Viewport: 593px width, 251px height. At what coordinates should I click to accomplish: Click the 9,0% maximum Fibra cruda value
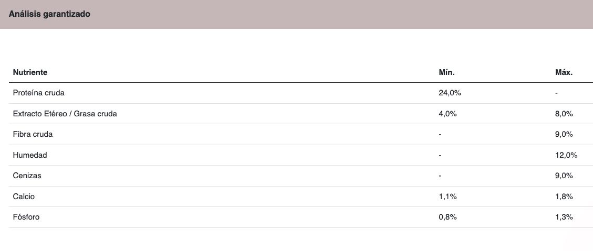click(564, 134)
